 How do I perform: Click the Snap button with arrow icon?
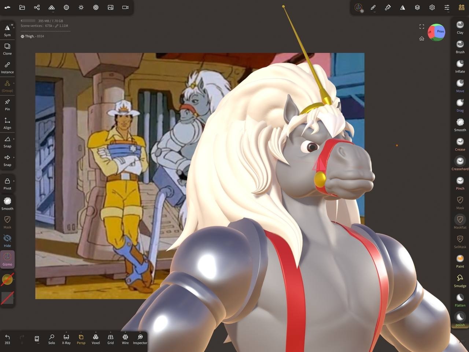click(7, 160)
